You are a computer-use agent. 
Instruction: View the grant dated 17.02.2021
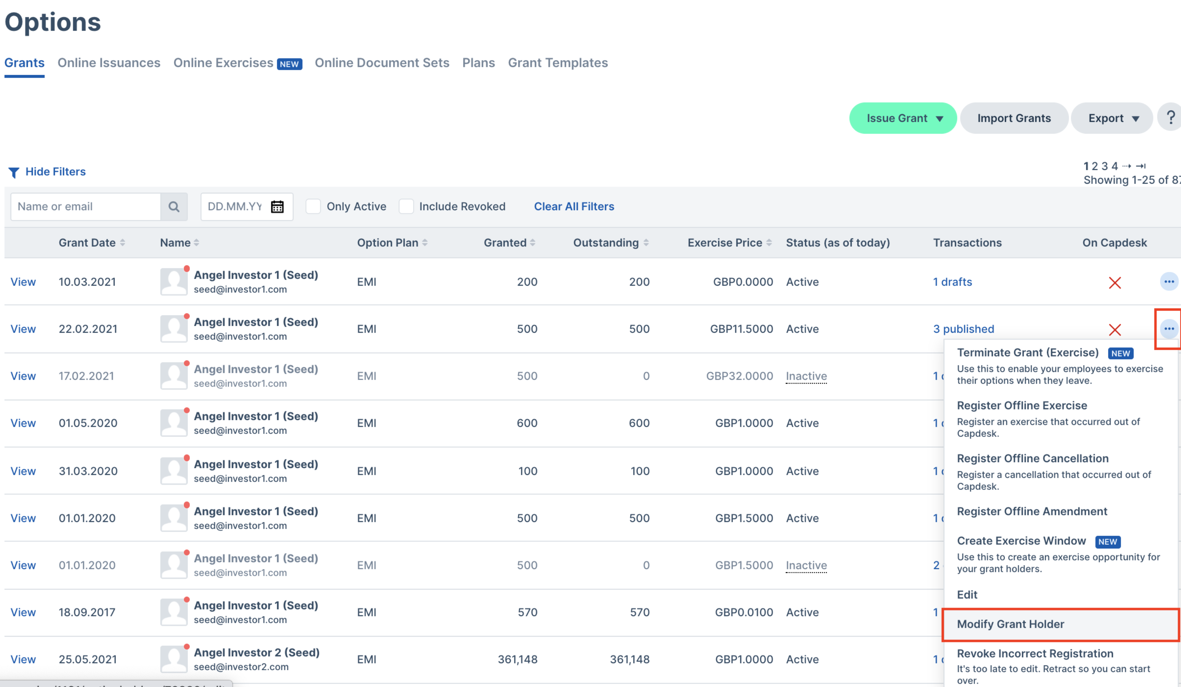(x=23, y=376)
